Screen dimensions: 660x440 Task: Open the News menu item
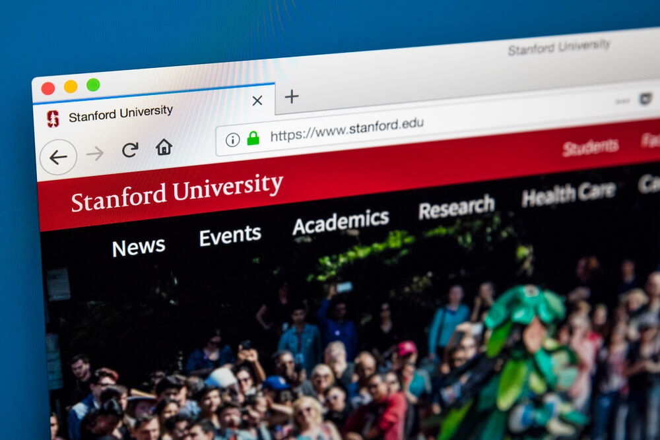tap(139, 247)
